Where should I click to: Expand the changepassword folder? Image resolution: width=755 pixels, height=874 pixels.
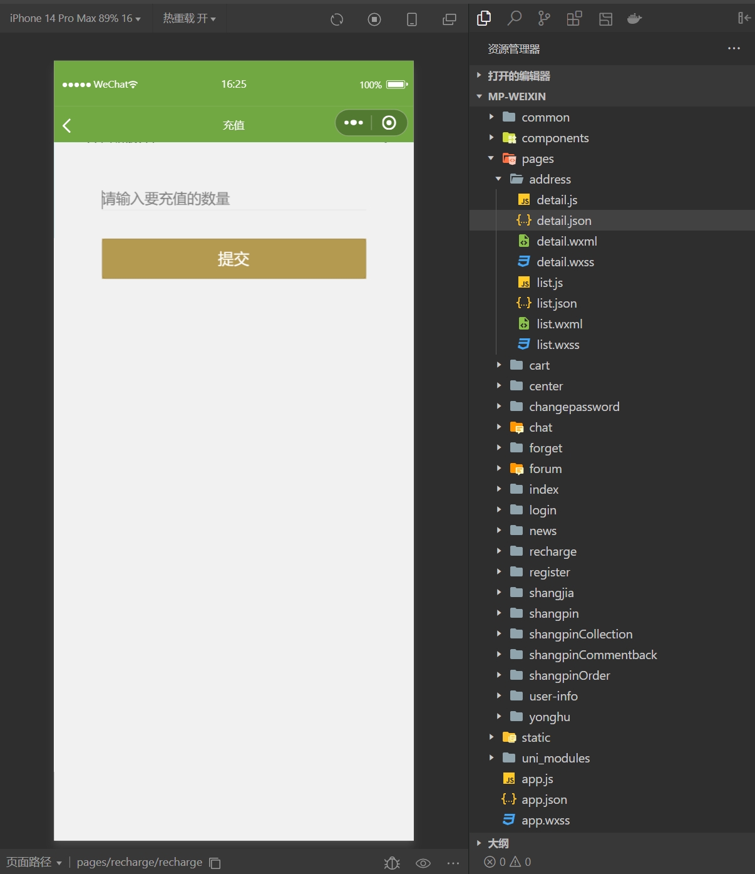tap(612, 407)
